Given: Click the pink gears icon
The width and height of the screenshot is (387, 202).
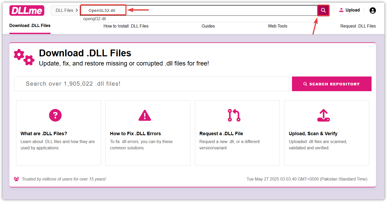Looking at the screenshot, I should pyautogui.click(x=24, y=57).
